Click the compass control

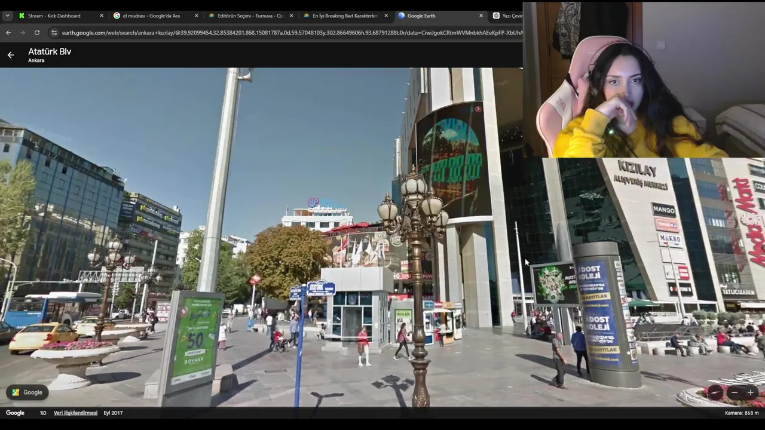(715, 392)
